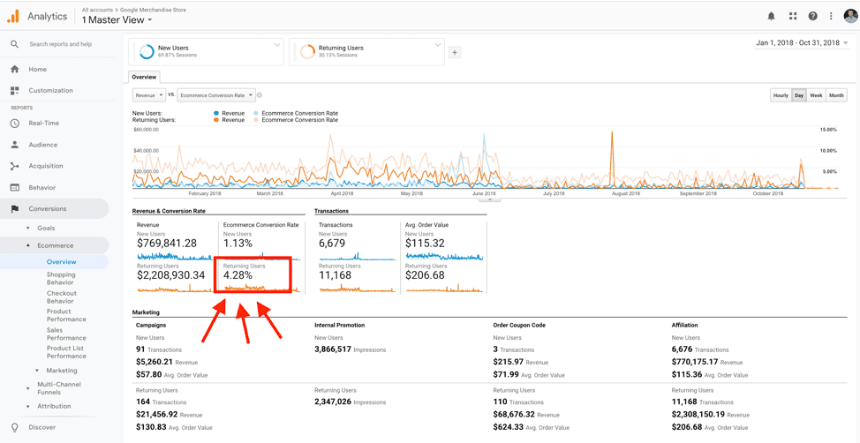This screenshot has width=860, height=443.
Task: Set chart granularity to Month
Action: 836,95
